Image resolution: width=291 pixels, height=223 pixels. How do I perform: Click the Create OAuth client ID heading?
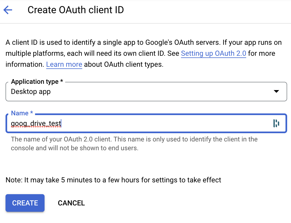tap(76, 10)
